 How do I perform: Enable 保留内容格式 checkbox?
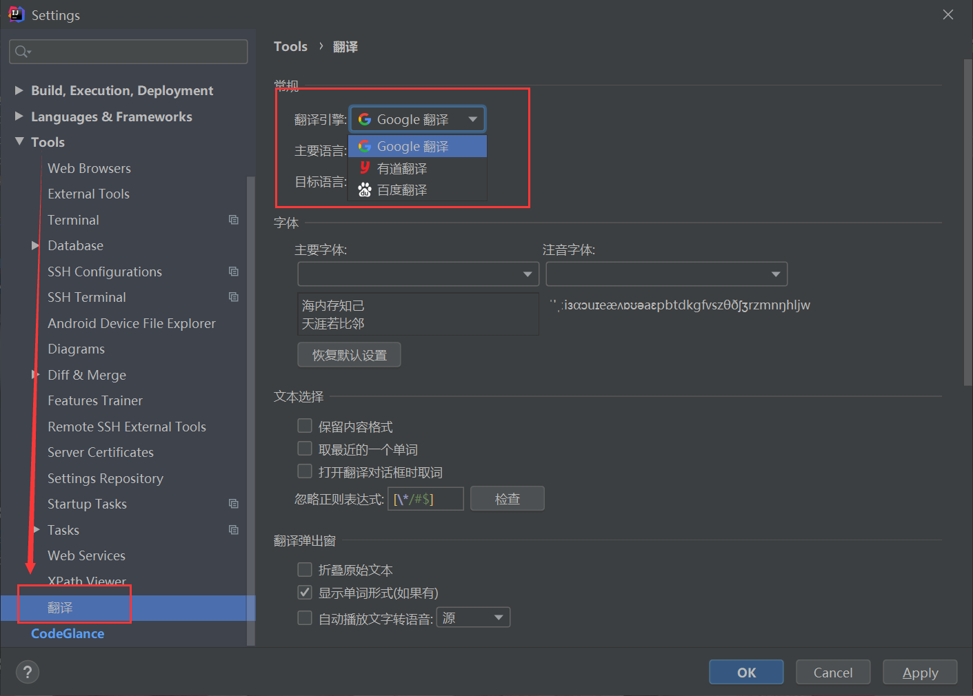[x=304, y=425]
